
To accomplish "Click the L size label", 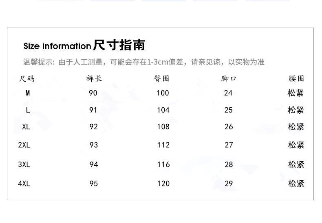I will [x=28, y=110].
